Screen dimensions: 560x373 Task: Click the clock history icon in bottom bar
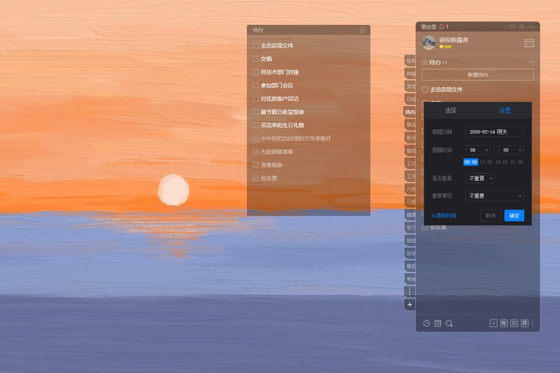[x=426, y=323]
